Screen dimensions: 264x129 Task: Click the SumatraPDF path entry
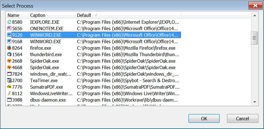pos(128,87)
